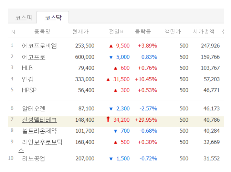Click the up triangle beside 31,500
The width and height of the screenshot is (231, 172).
coord(108,80)
